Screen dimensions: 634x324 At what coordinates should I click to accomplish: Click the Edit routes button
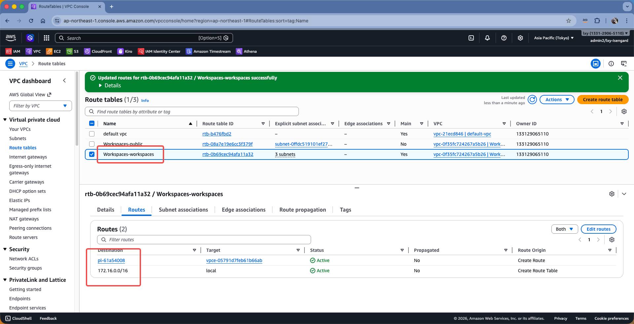click(598, 229)
